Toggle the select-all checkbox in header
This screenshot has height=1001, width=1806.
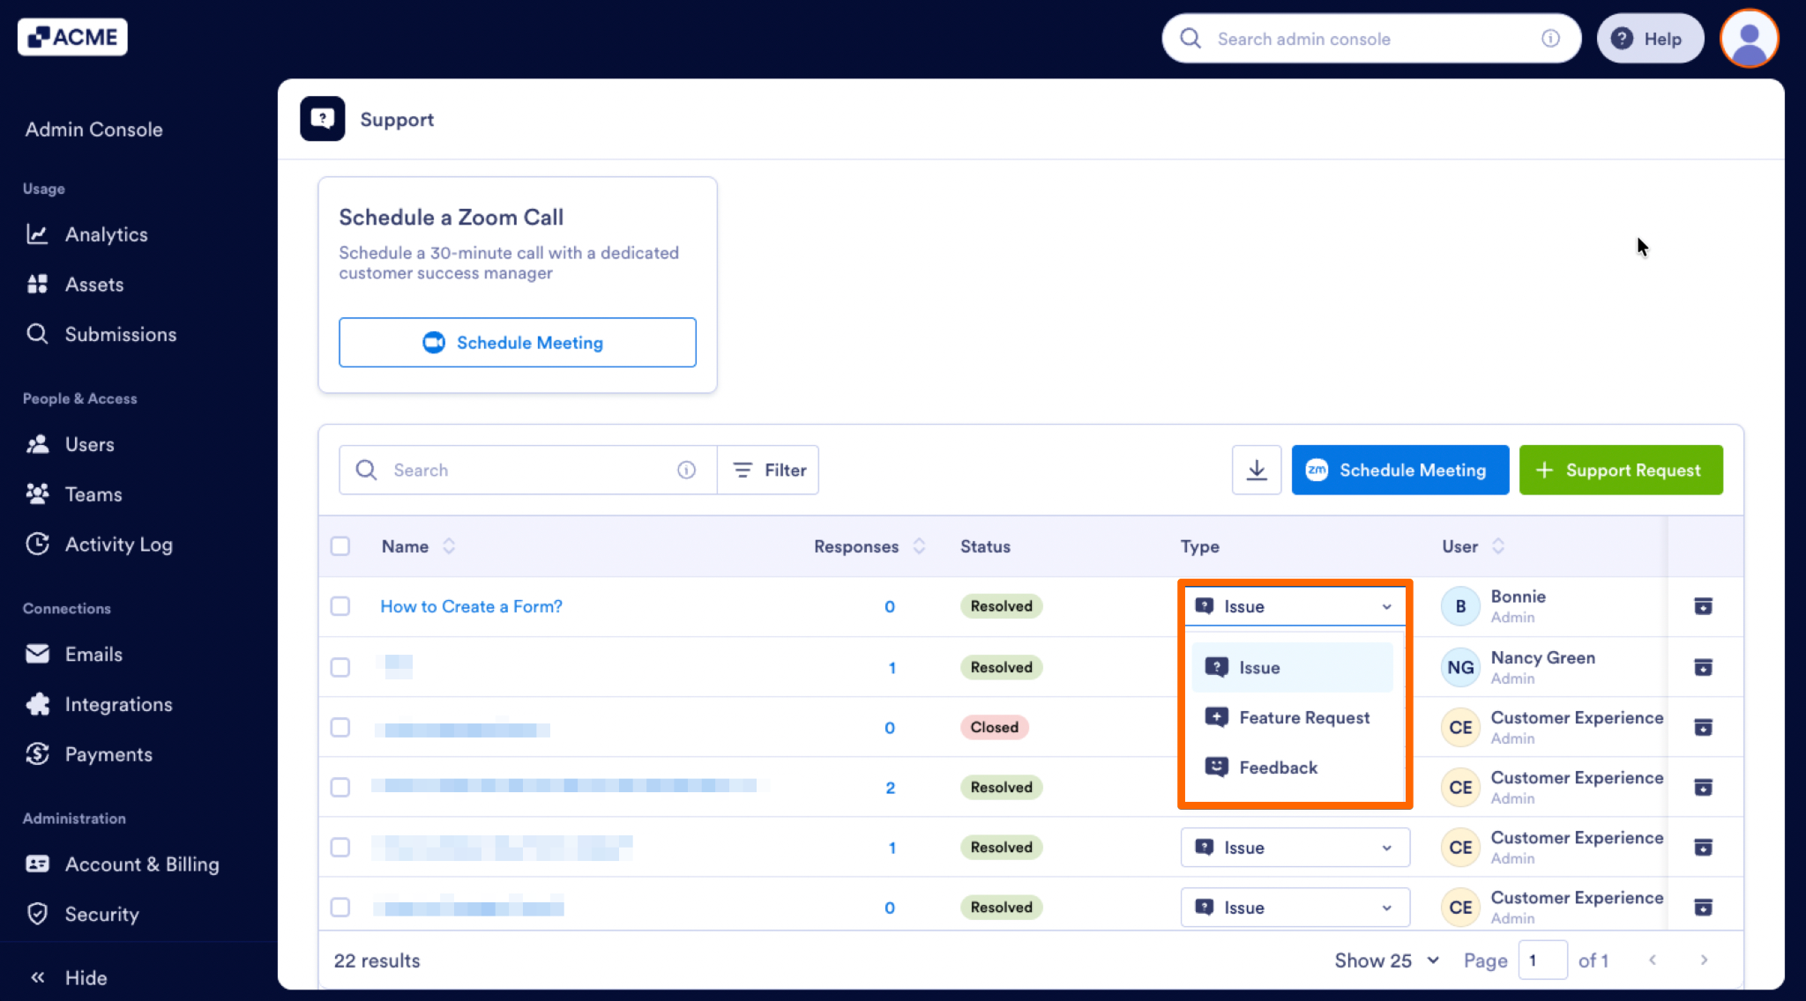(x=340, y=546)
